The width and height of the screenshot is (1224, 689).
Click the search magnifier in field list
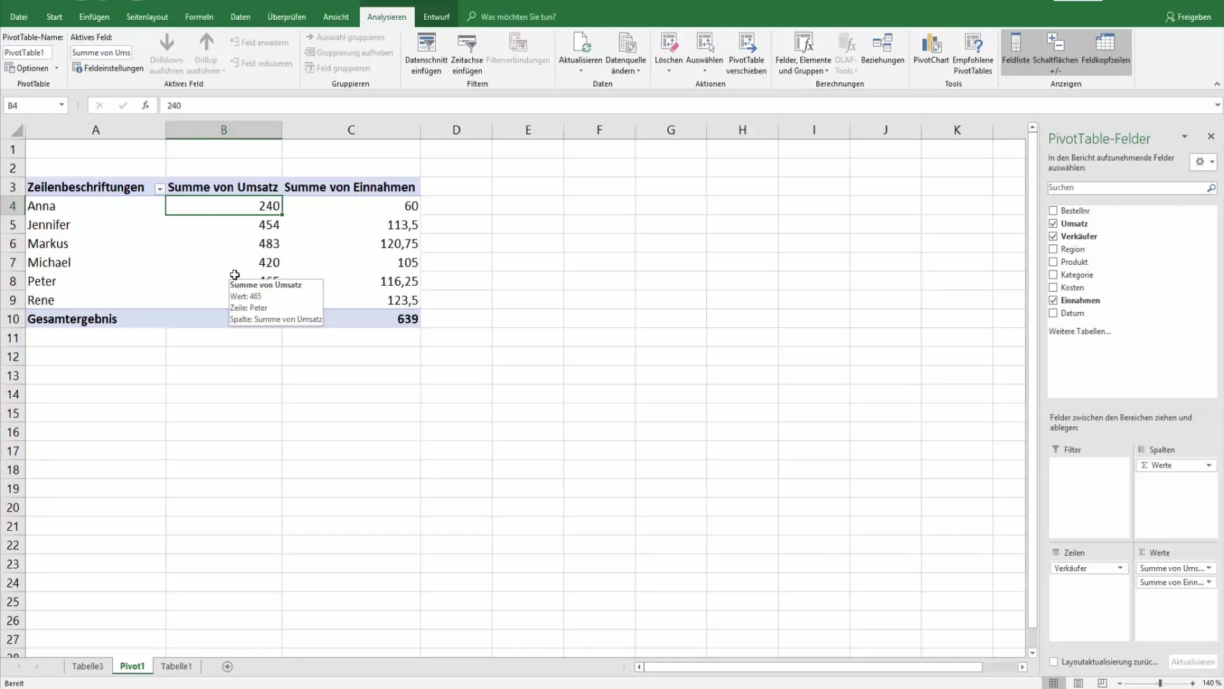[1211, 188]
